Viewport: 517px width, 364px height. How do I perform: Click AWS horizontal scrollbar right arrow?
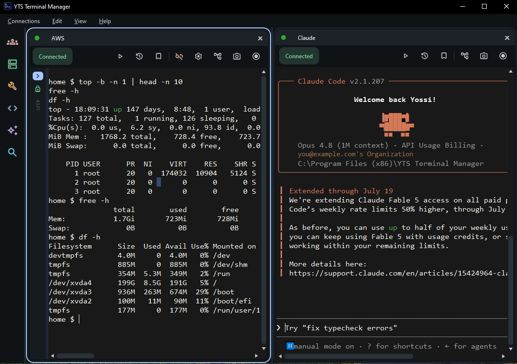click(x=257, y=356)
